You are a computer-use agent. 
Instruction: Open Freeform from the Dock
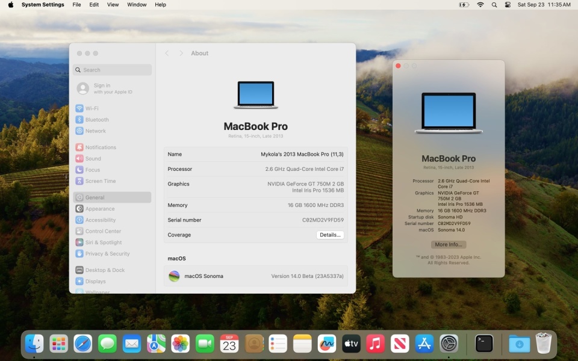pos(326,344)
